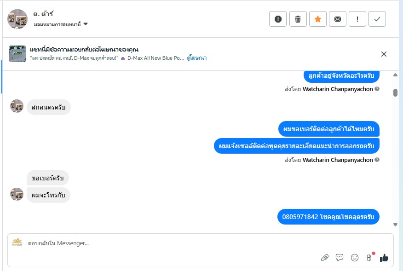This screenshot has width=403, height=271.
Task: Open the 'ดูโฆษณา' view ad link
Action: tap(196, 58)
